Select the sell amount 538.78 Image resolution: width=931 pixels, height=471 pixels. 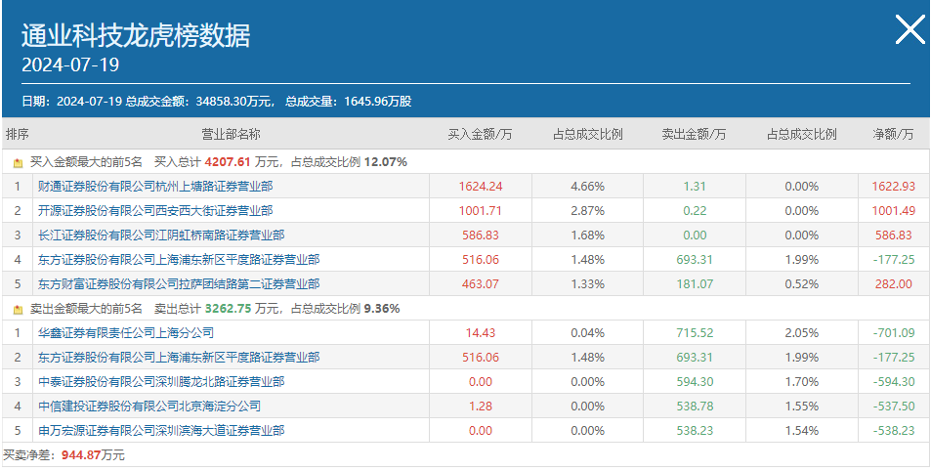pyautogui.click(x=695, y=407)
